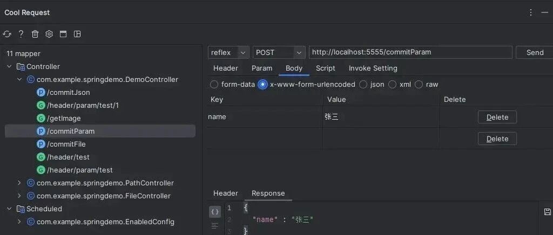Click the class icon beside PathController

(31, 183)
